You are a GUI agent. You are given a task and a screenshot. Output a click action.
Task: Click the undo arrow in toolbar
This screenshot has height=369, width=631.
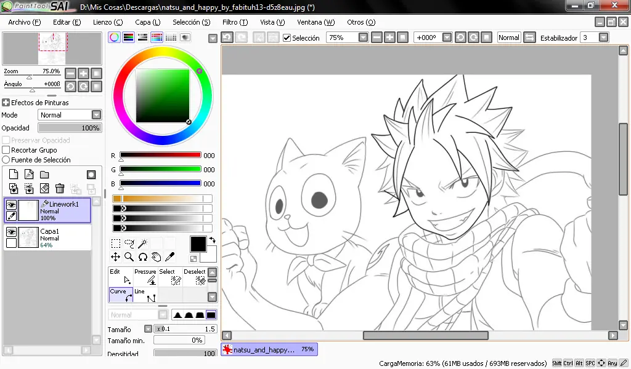pos(227,38)
